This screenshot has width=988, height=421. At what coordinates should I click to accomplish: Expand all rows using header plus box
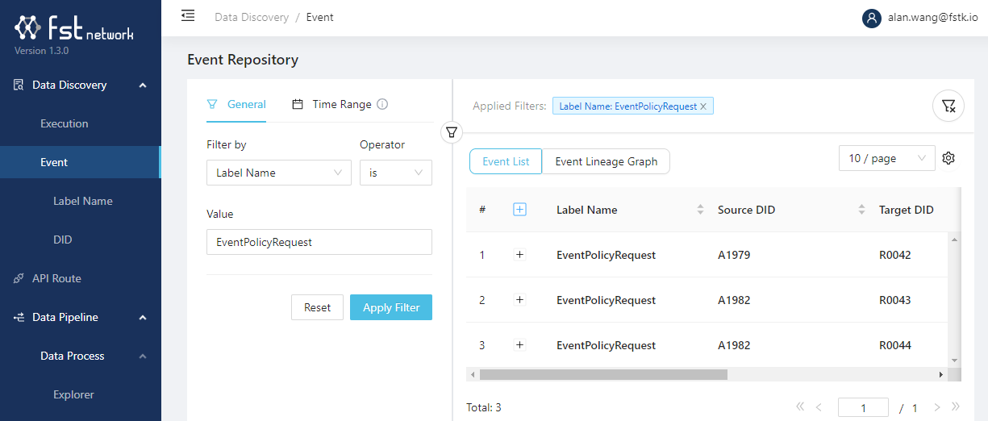point(519,210)
